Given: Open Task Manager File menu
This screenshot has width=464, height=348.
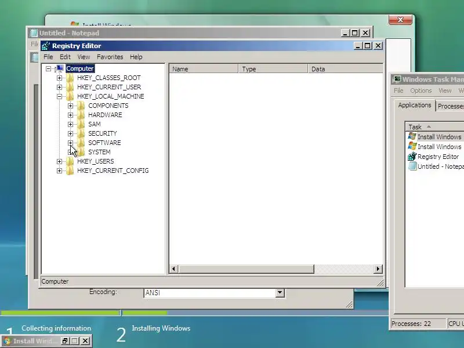Looking at the screenshot, I should coord(398,90).
